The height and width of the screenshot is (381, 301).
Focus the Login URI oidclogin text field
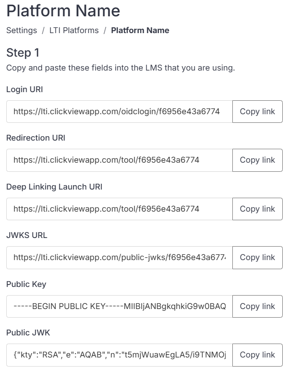pyautogui.click(x=120, y=111)
